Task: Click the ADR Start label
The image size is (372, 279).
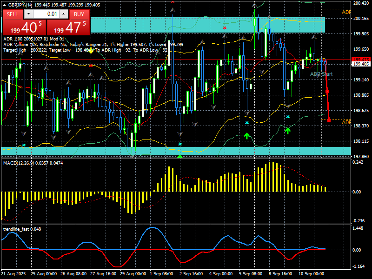Action: pos(321,74)
